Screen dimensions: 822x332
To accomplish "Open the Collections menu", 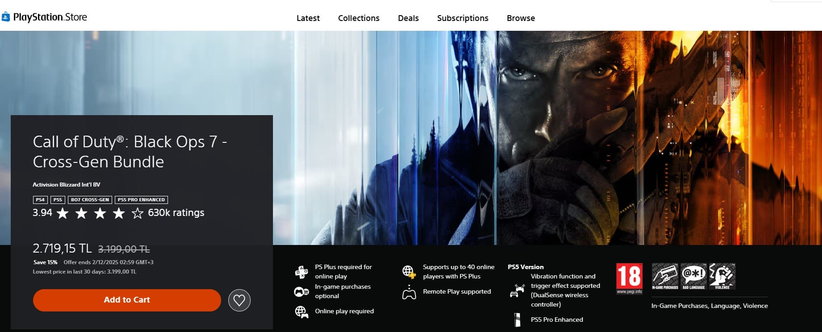I will pyautogui.click(x=359, y=18).
